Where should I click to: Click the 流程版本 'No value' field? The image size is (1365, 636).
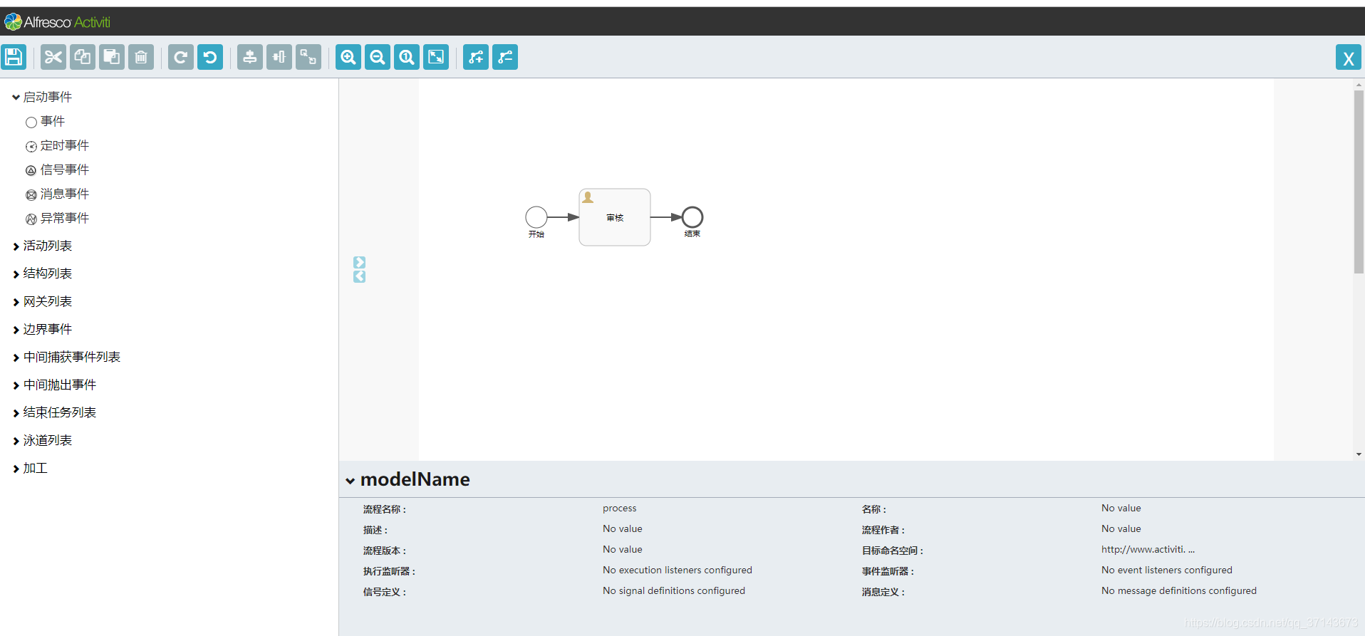623,550
